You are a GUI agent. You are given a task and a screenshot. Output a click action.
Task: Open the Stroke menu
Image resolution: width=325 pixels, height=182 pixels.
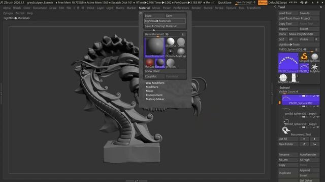tap(219, 8)
